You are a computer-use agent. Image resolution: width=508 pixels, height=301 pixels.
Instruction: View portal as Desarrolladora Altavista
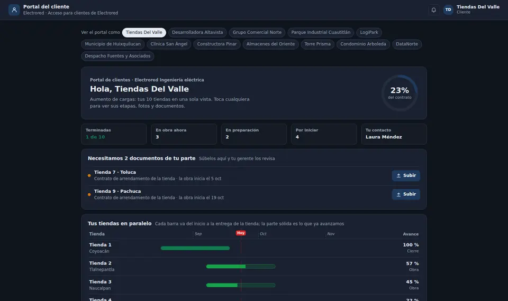pos(197,32)
